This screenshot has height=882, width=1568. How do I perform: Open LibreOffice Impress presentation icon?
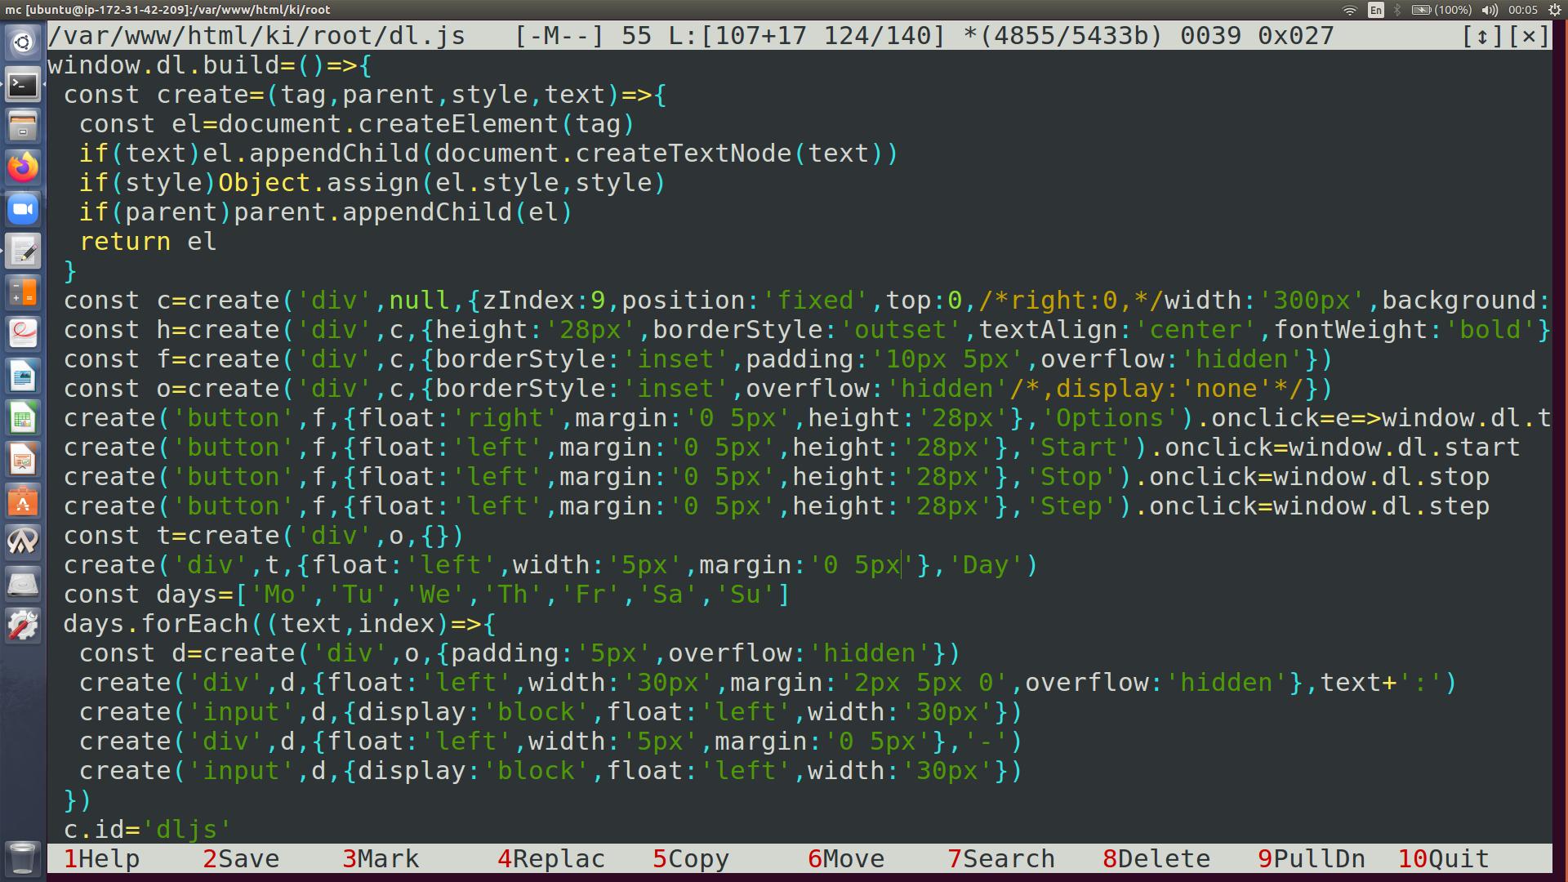click(x=23, y=461)
